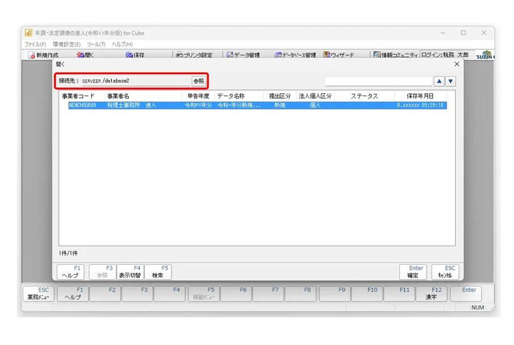514x345 pixels.
Task: Sort by 事業者名 column header
Action: pos(143,96)
